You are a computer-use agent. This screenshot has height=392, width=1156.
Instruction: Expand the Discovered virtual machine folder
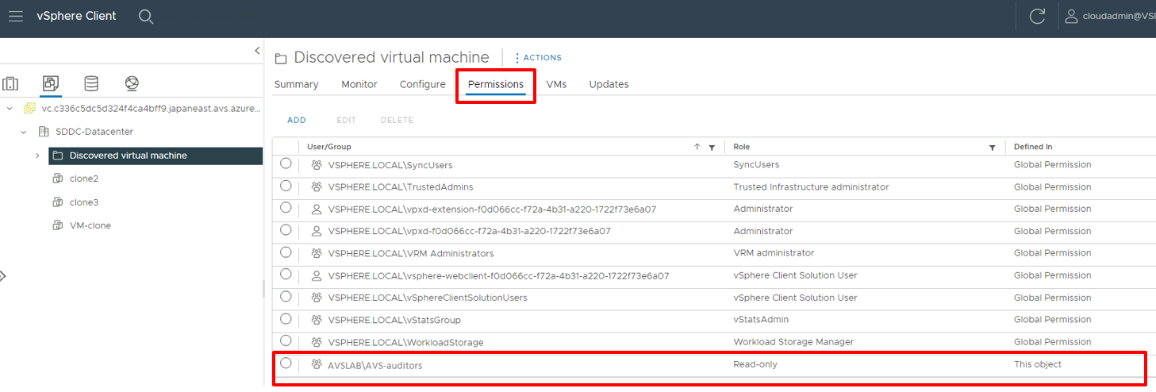[x=37, y=156]
